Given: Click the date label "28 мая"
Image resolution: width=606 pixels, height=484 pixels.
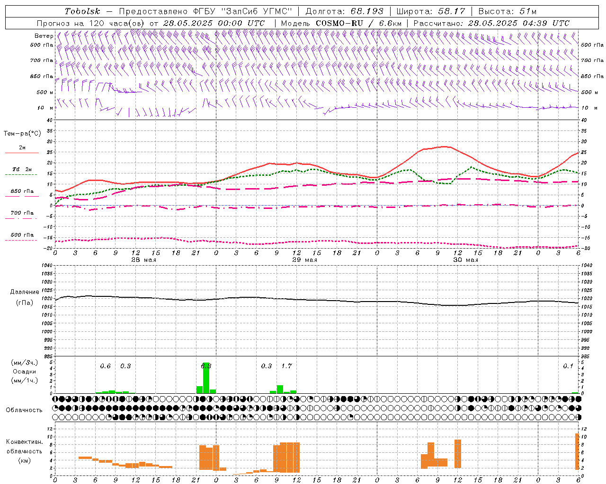Looking at the screenshot, I should [x=143, y=260].
